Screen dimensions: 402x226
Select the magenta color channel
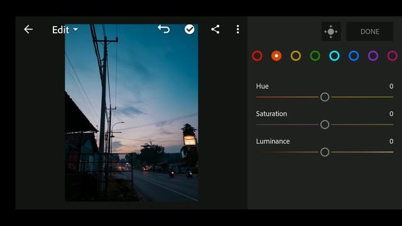tap(392, 56)
